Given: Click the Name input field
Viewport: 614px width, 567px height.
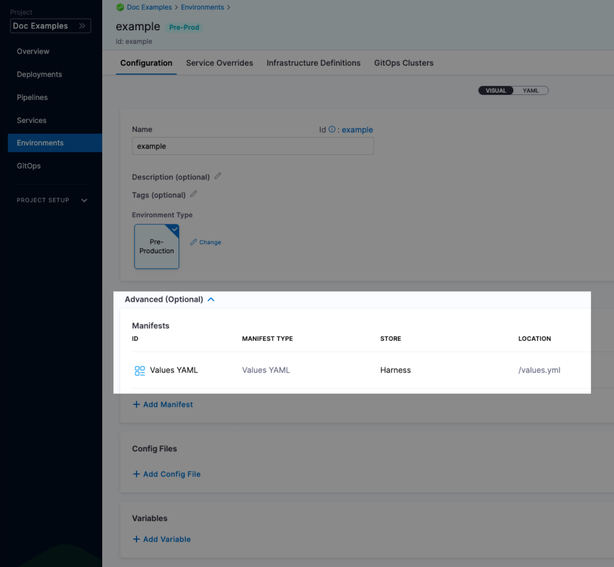Looking at the screenshot, I should pos(253,146).
